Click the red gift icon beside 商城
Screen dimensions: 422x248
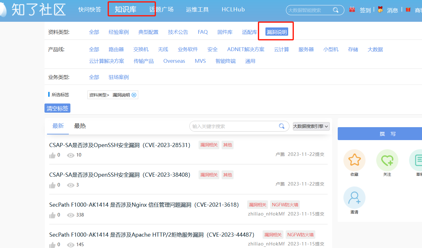click(408, 10)
